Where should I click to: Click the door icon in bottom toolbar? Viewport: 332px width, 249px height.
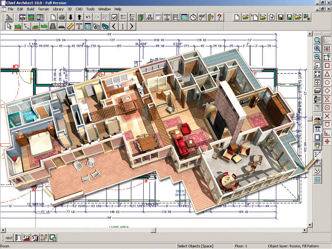click(x=18, y=238)
